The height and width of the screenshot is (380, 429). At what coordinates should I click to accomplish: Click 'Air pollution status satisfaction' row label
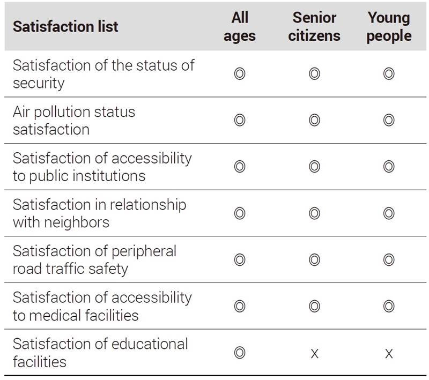[74, 121]
